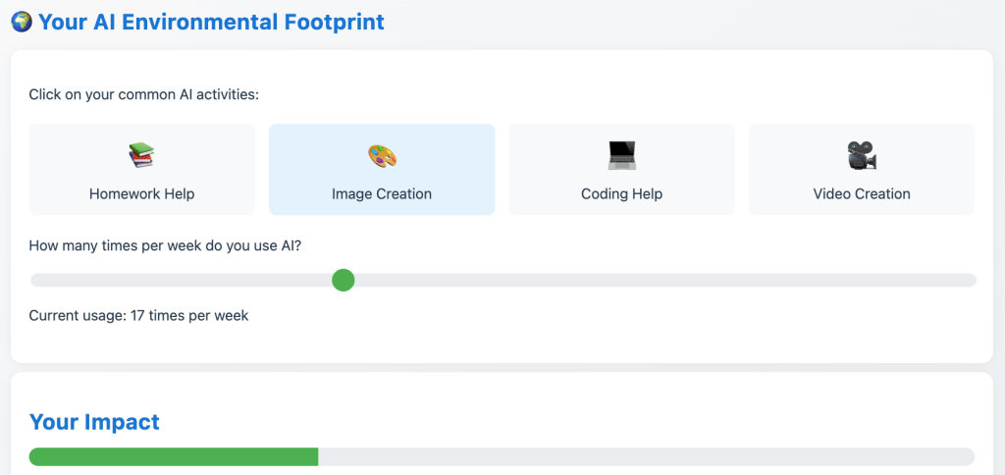Viewport: 1005px width, 475px height.
Task: Click the far right end of usage slider
Action: click(970, 281)
